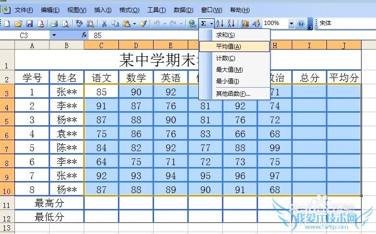This screenshot has height=234, width=376.
Task: Open the 帮助(H) menu
Action: (x=240, y=10)
